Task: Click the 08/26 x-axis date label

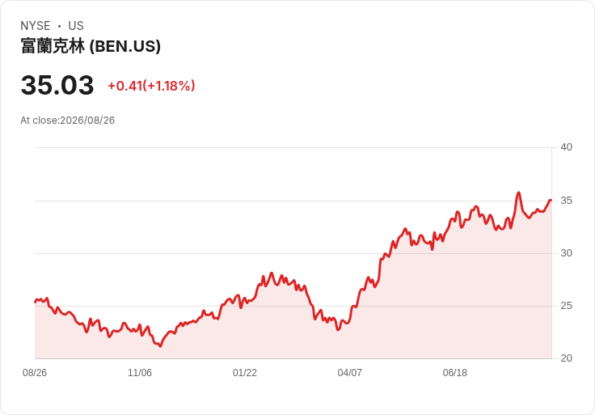Action: pyautogui.click(x=35, y=373)
